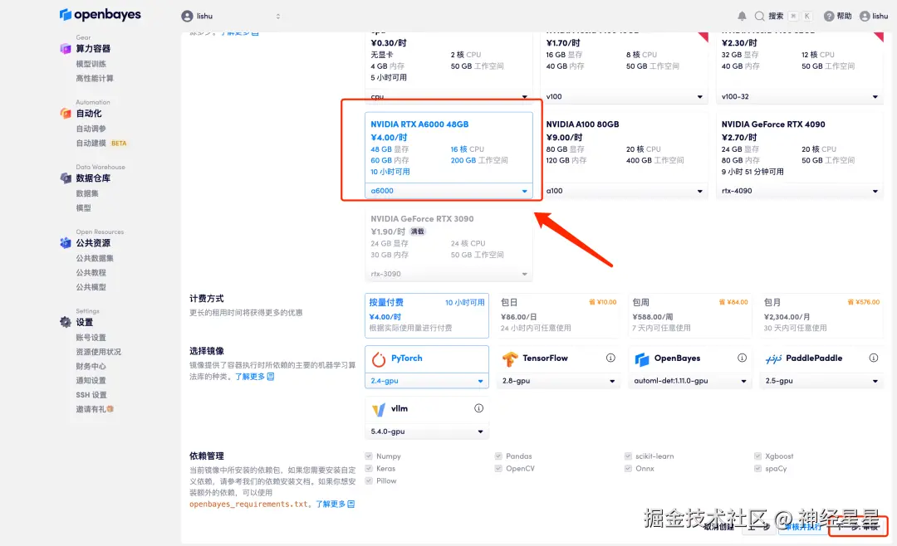Open 自动调参 in the sidebar

(91, 129)
